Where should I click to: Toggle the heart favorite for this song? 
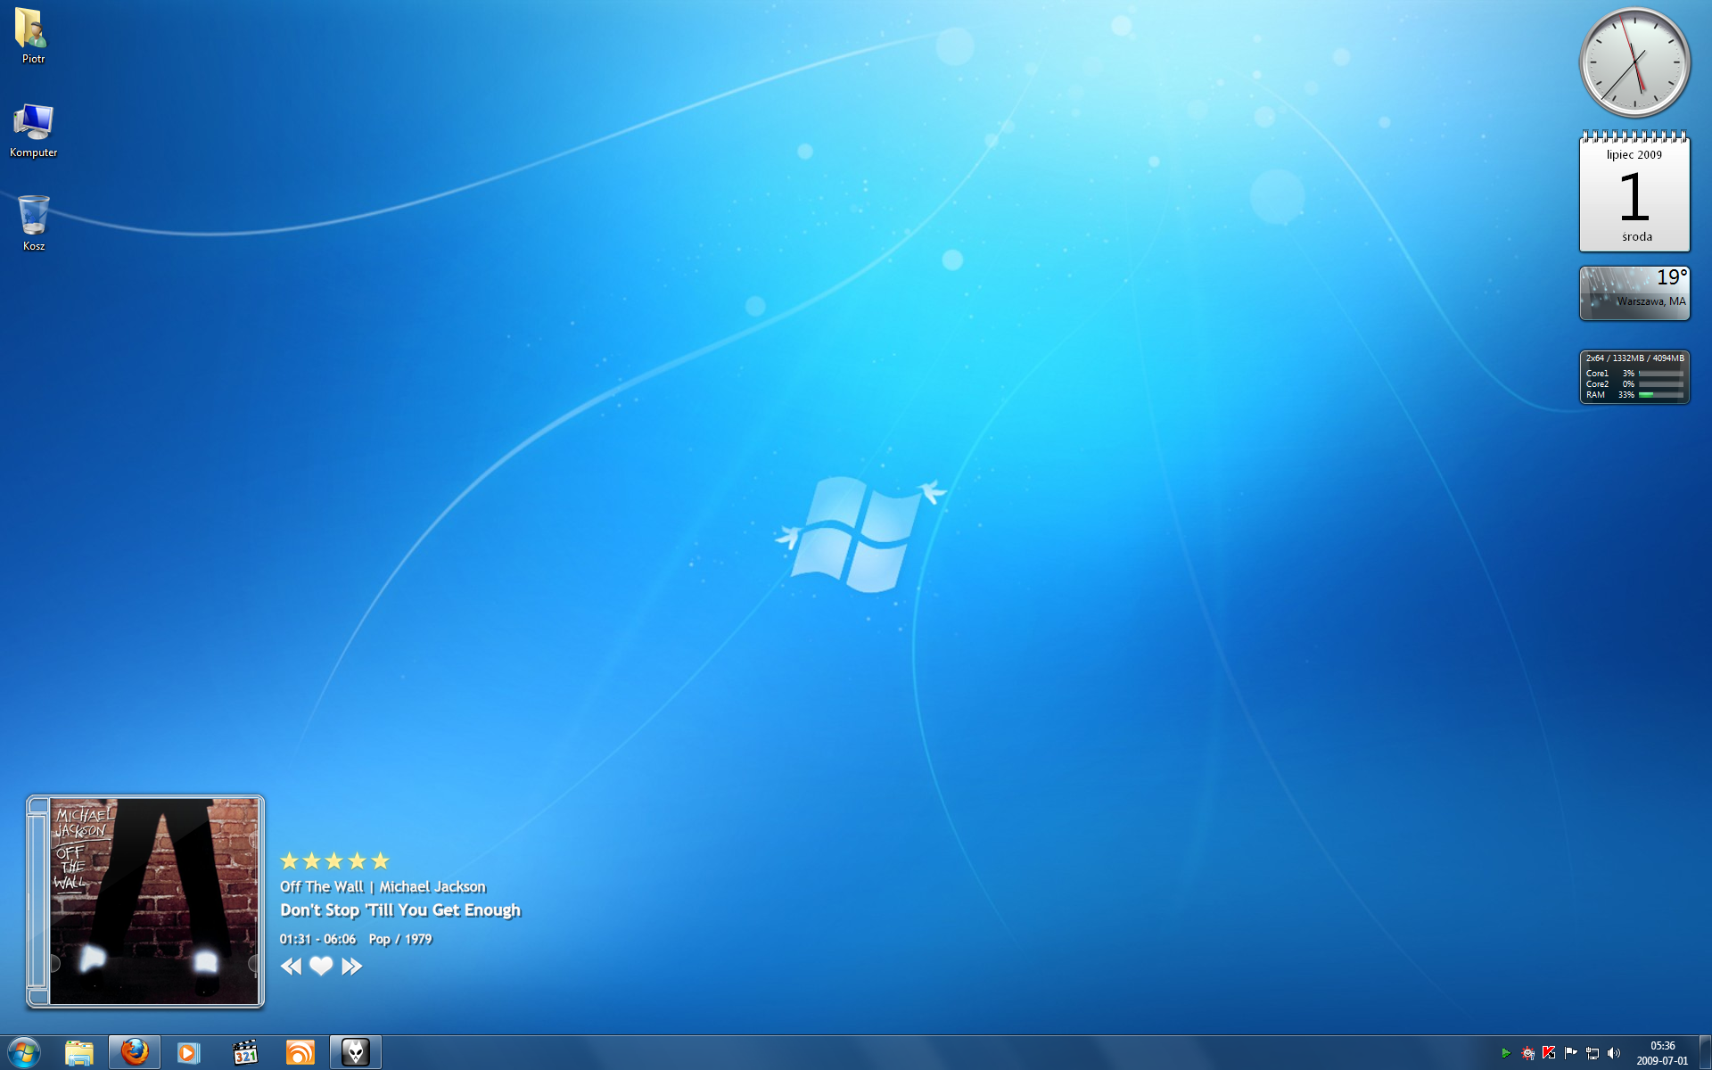click(x=321, y=967)
